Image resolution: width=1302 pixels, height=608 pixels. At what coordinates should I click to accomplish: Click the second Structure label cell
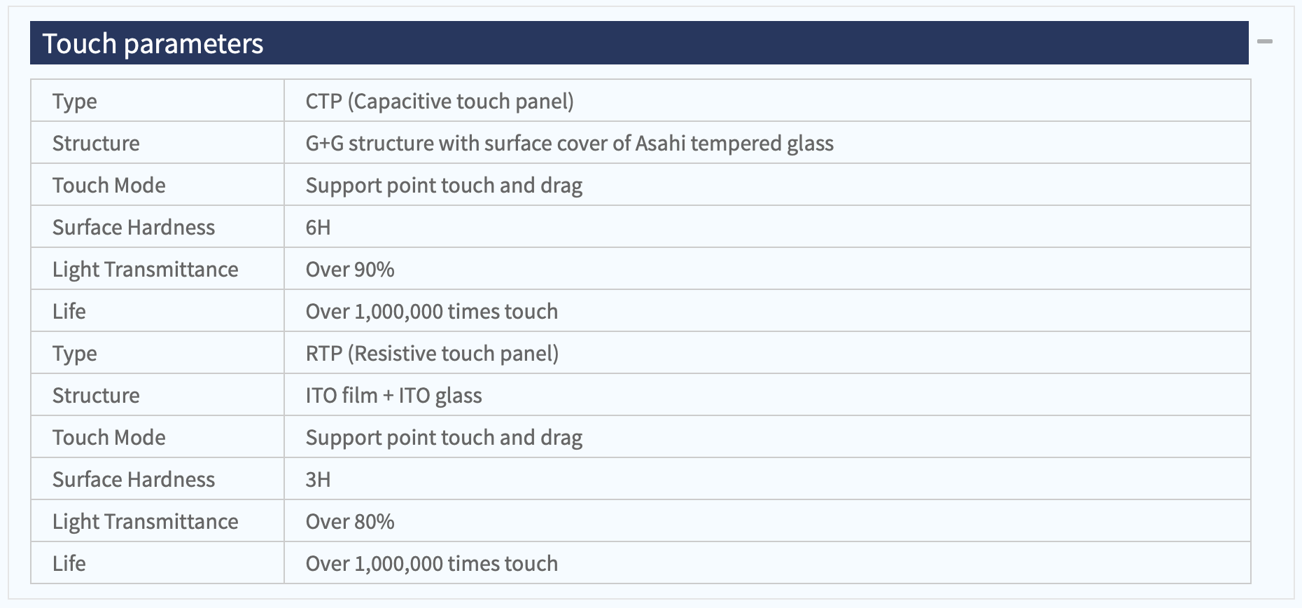(x=157, y=394)
